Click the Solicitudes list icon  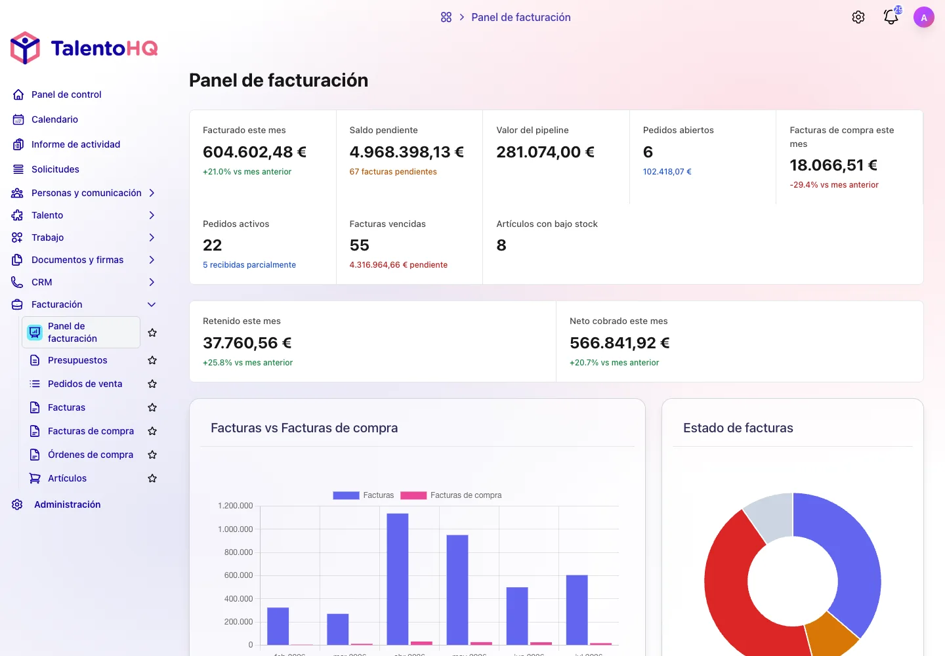(18, 169)
